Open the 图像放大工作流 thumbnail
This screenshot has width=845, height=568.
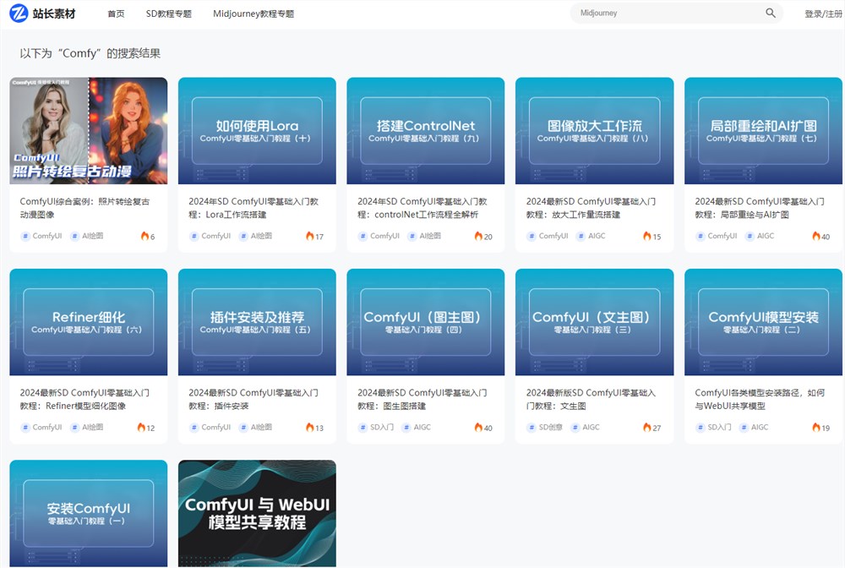(x=594, y=131)
